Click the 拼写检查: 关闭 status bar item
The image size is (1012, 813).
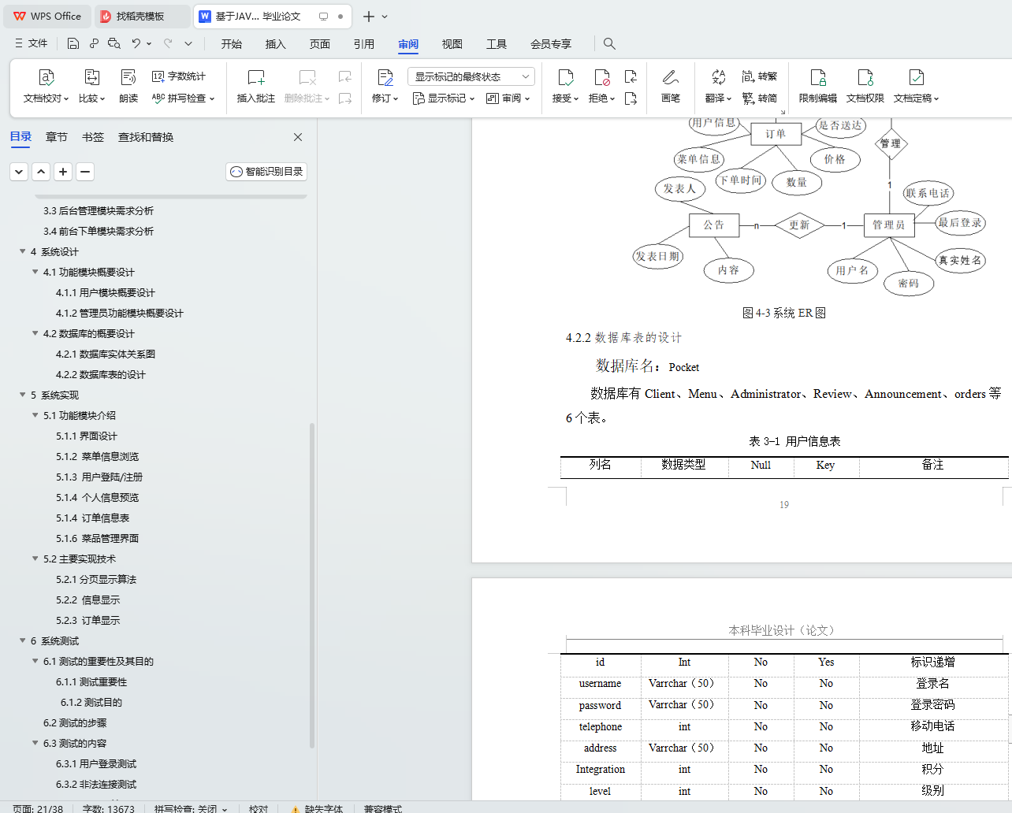(x=191, y=808)
